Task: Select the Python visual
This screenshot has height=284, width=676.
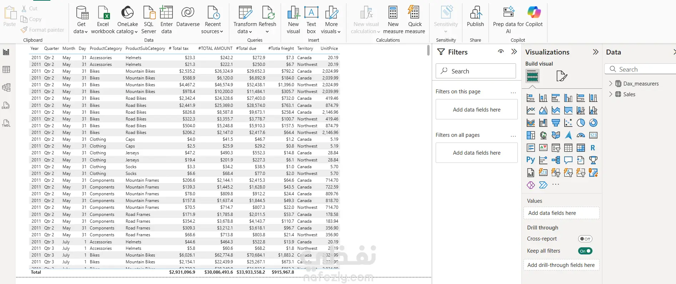Action: 531,160
